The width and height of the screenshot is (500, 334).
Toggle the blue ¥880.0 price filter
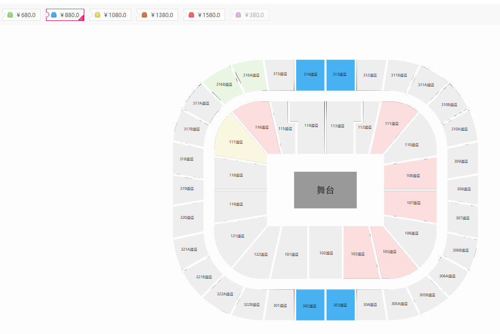click(x=65, y=15)
